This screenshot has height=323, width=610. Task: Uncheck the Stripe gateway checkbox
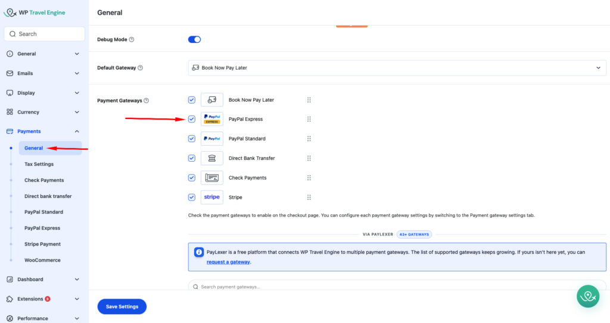pos(192,197)
